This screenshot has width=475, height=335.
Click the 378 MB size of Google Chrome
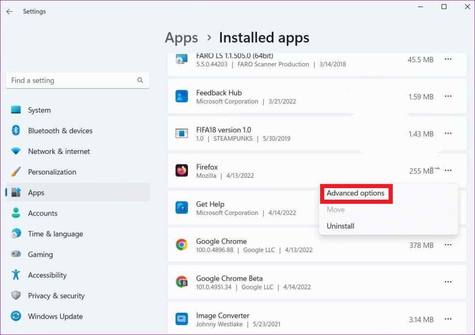pos(421,245)
